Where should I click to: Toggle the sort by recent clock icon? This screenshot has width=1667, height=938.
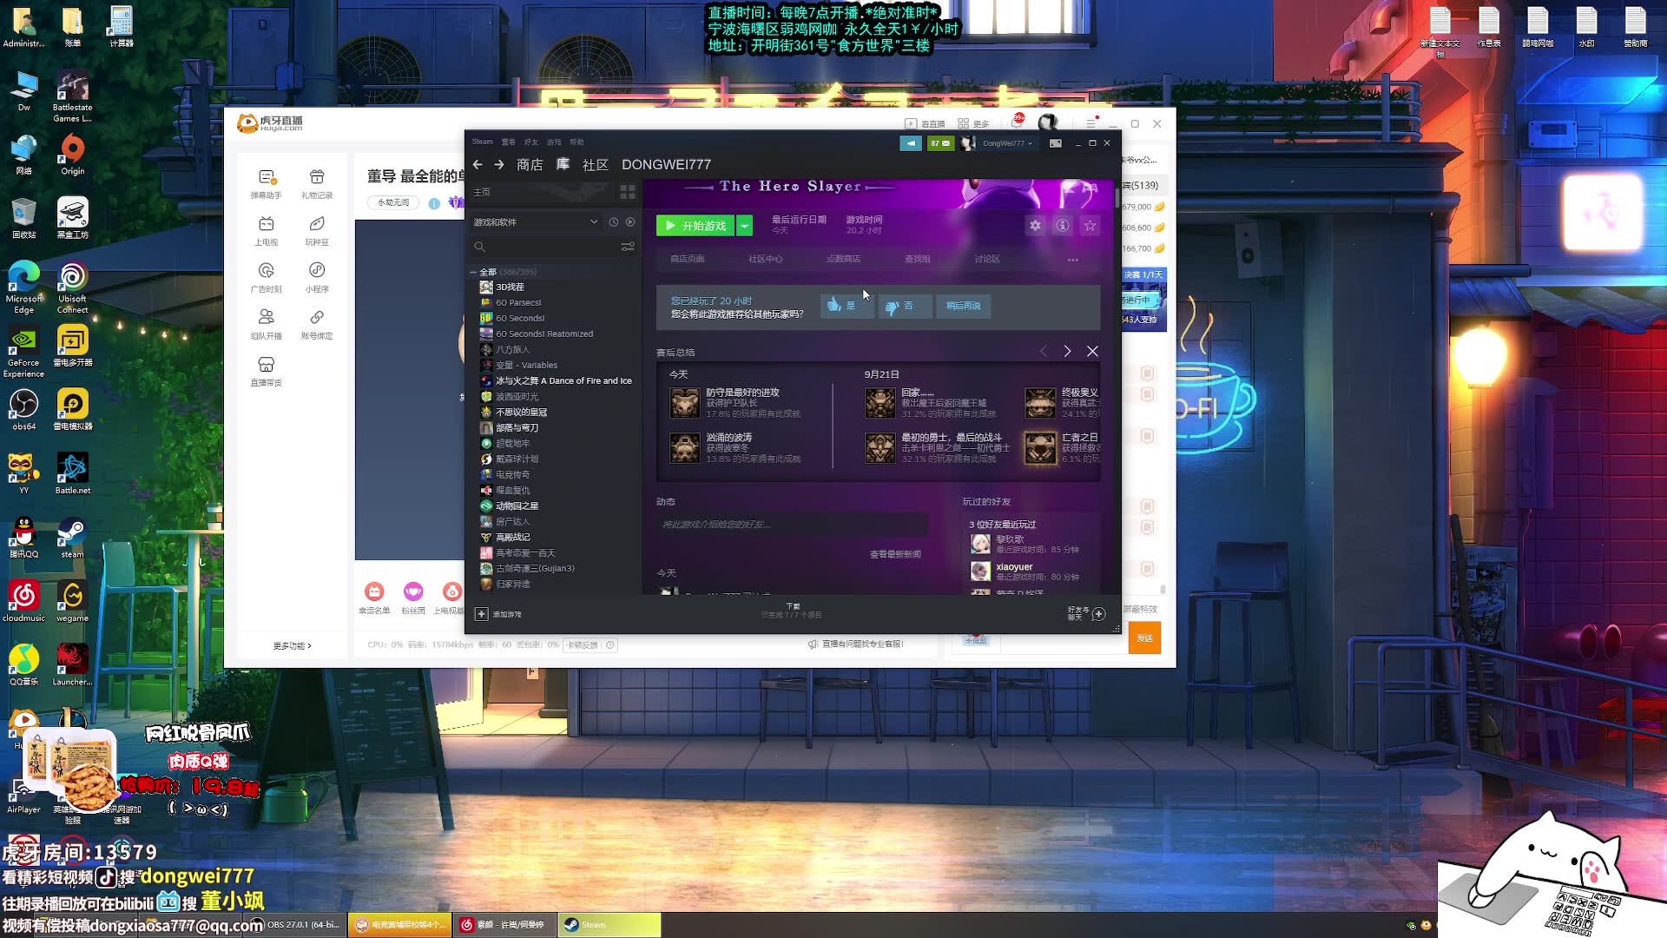tap(613, 222)
